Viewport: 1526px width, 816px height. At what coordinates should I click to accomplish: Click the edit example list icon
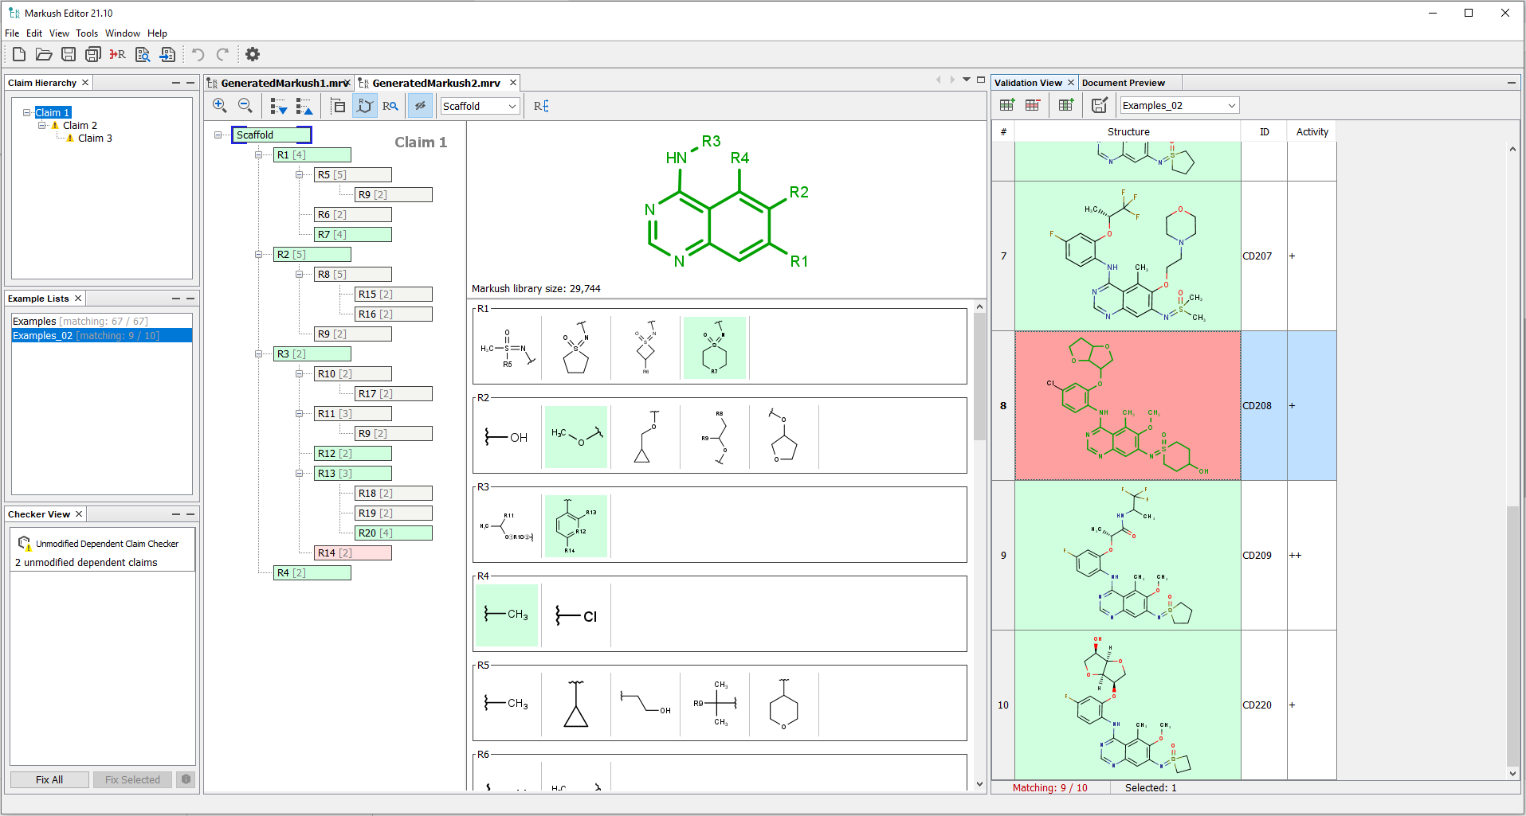tap(1099, 104)
